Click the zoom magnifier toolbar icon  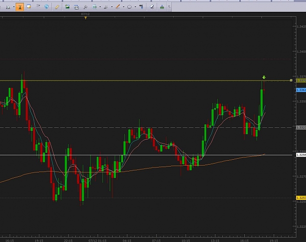pos(8,7)
